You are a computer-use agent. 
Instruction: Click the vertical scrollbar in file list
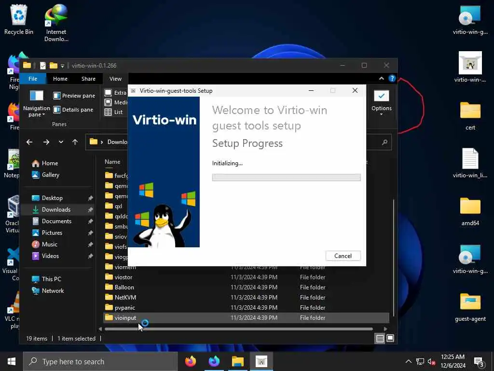394,257
